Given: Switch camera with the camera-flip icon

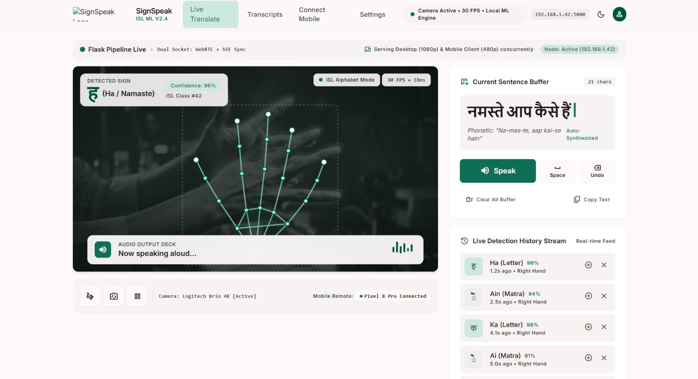Looking at the screenshot, I should tap(114, 296).
